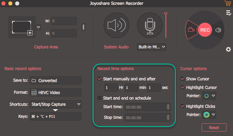Click the capture width W field

point(64,21)
